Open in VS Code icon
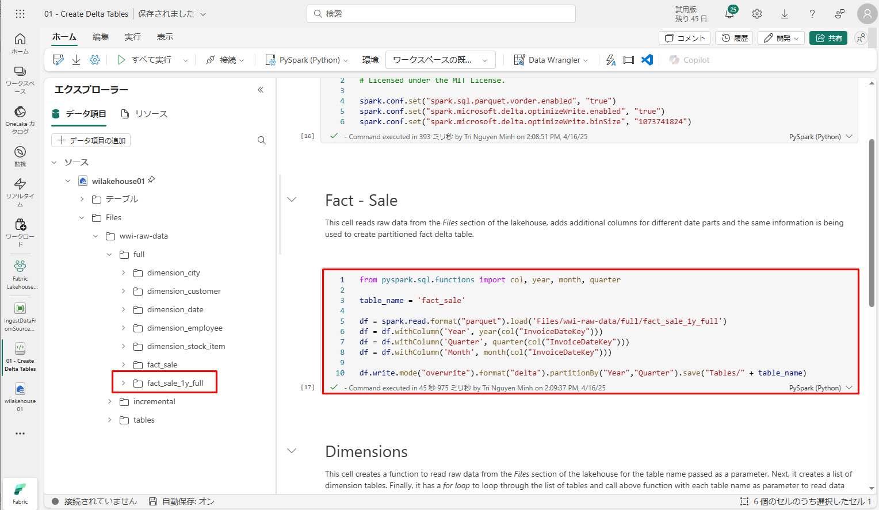The height and width of the screenshot is (510, 879). 647,60
